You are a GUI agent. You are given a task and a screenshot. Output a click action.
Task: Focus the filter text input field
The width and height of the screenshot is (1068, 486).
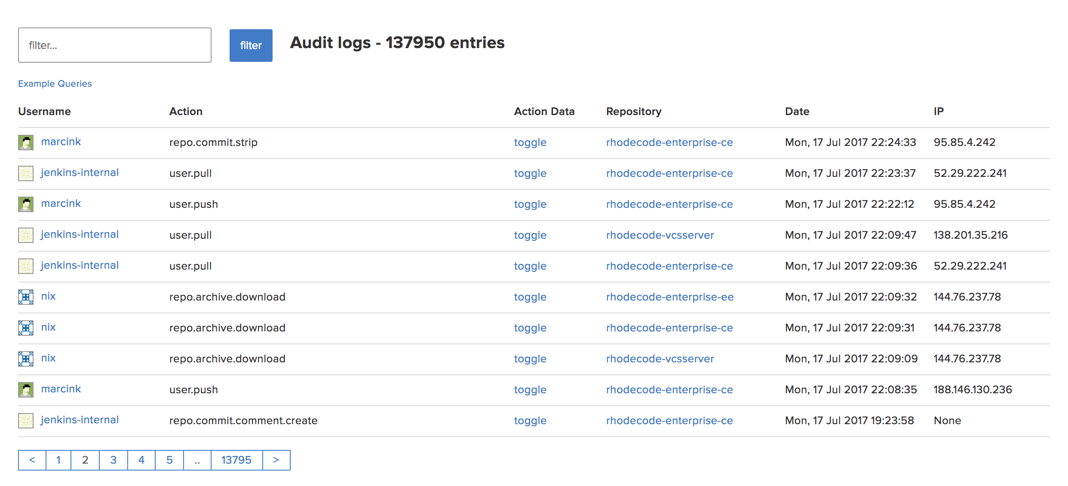pyautogui.click(x=115, y=46)
